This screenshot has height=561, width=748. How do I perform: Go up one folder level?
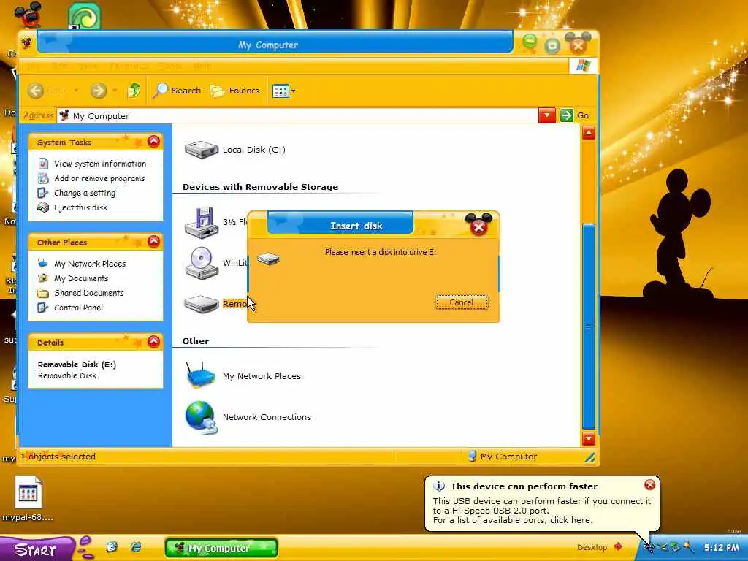pos(134,90)
